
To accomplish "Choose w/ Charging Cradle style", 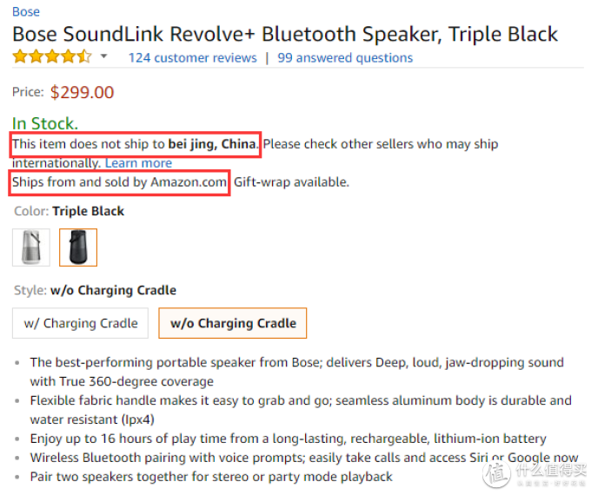I will click(x=80, y=323).
